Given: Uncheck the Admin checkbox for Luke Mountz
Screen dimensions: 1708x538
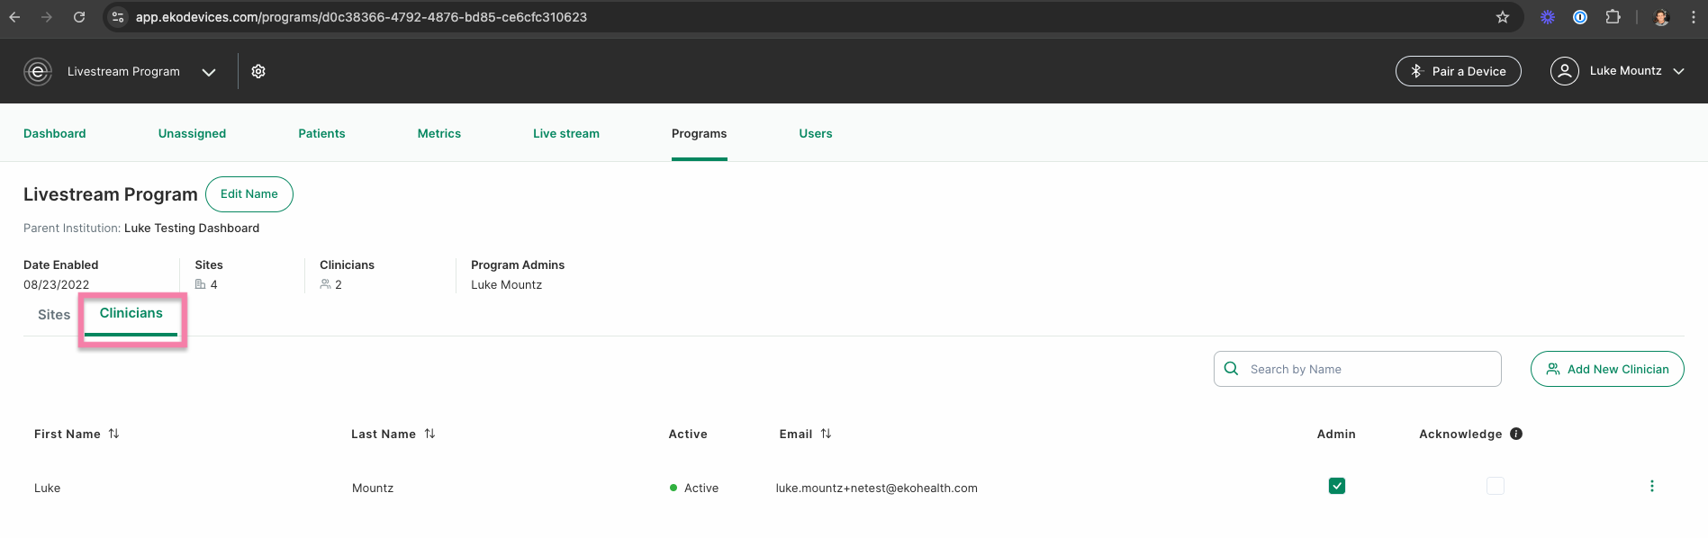Looking at the screenshot, I should pos(1337,486).
